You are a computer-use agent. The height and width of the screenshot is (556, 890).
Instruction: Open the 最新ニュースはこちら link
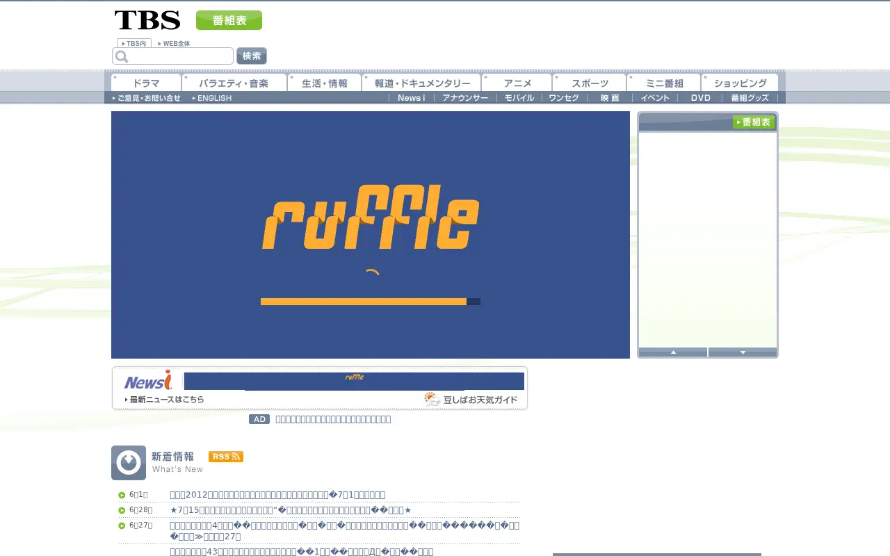pyautogui.click(x=164, y=400)
